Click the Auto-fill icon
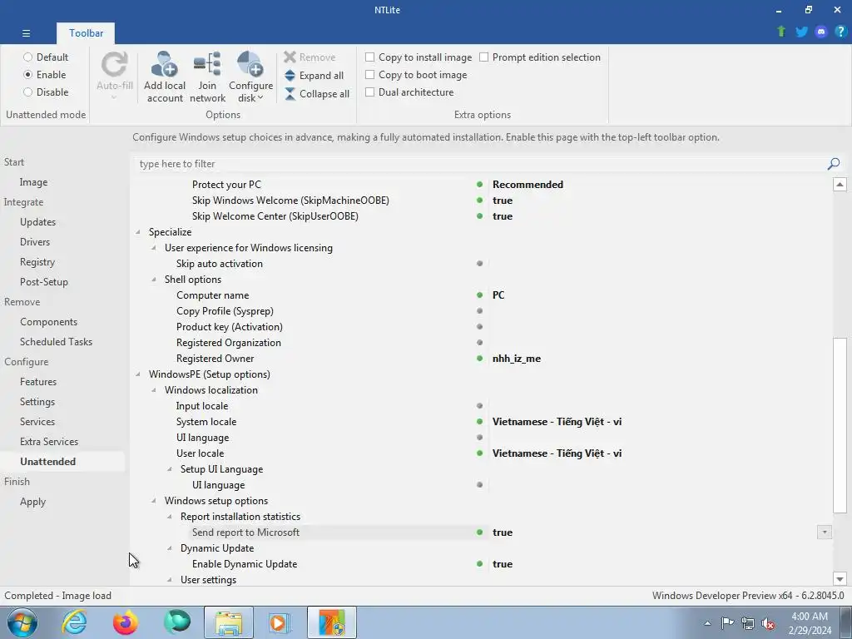Viewport: 852px width, 639px height. click(x=115, y=65)
